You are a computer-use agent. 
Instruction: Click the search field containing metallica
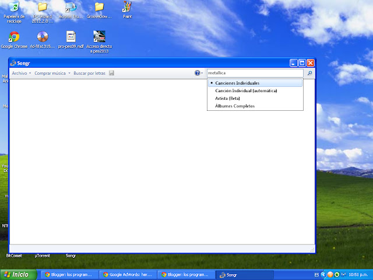click(x=255, y=73)
